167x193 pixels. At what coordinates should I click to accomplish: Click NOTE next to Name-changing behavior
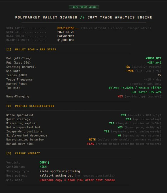92,140
